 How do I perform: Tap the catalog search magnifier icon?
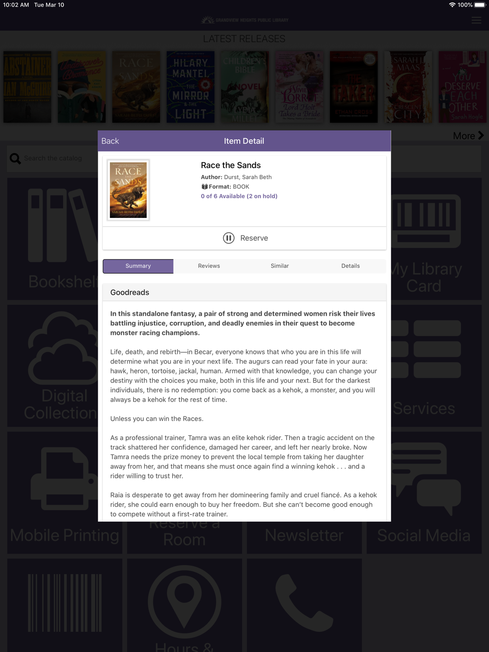(x=15, y=158)
